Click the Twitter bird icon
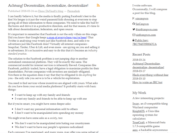 click(134, 29)
